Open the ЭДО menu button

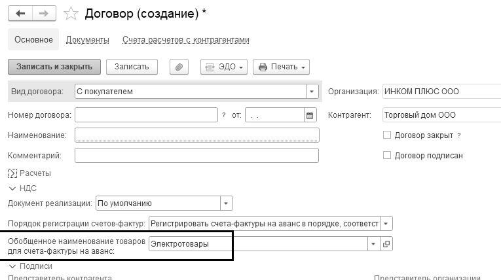point(224,67)
